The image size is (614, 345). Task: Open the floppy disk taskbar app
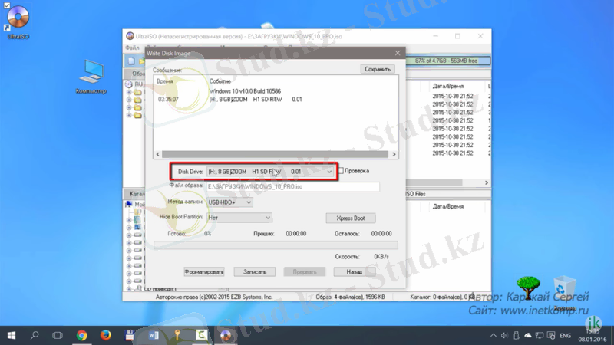coord(129,335)
